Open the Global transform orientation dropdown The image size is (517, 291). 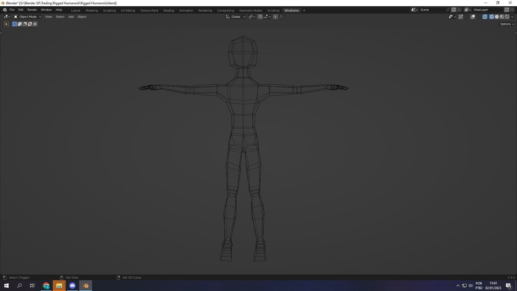point(235,17)
